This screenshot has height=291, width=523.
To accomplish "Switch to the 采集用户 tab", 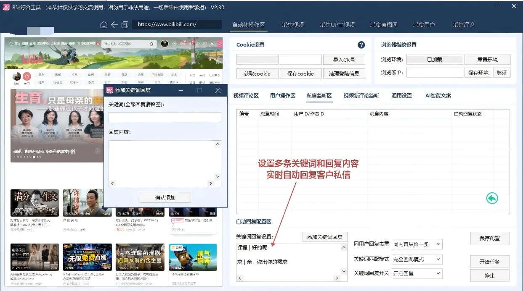I will click(424, 25).
